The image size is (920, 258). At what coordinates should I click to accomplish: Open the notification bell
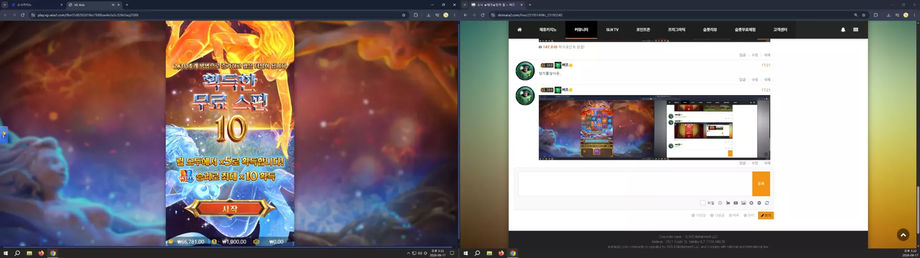(x=843, y=29)
